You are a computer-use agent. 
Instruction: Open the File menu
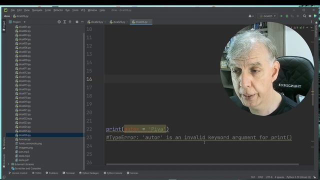pyautogui.click(x=12, y=10)
